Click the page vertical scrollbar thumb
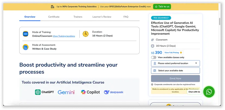 click(x=220, y=21)
